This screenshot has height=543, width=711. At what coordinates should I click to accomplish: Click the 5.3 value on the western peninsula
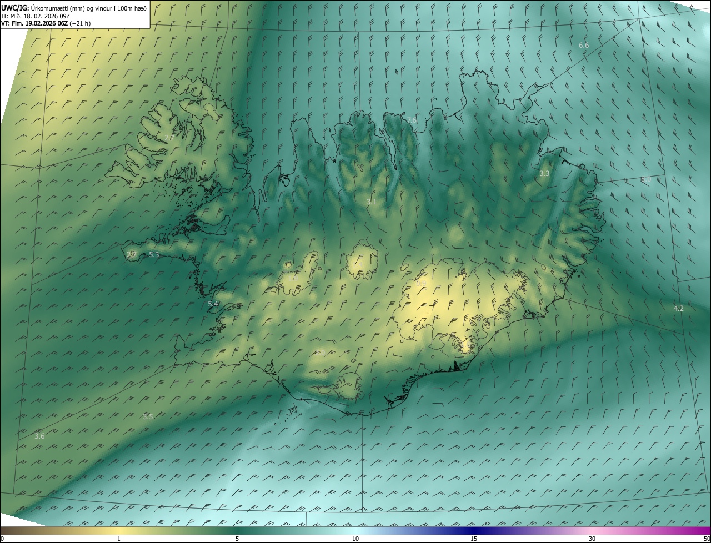154,255
